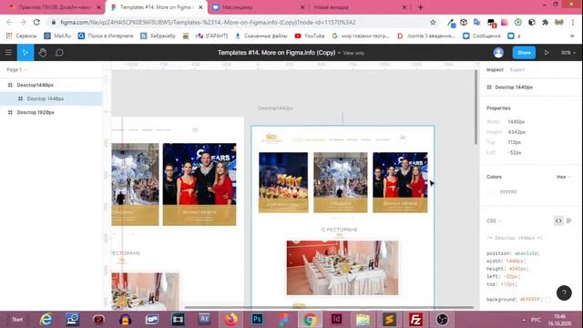Open Internet Explorer from taskbar
583x328 pixels.
click(x=46, y=320)
